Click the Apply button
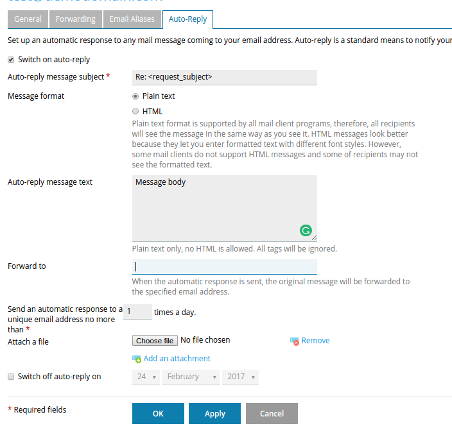Image resolution: width=452 pixels, height=428 pixels. 214,414
